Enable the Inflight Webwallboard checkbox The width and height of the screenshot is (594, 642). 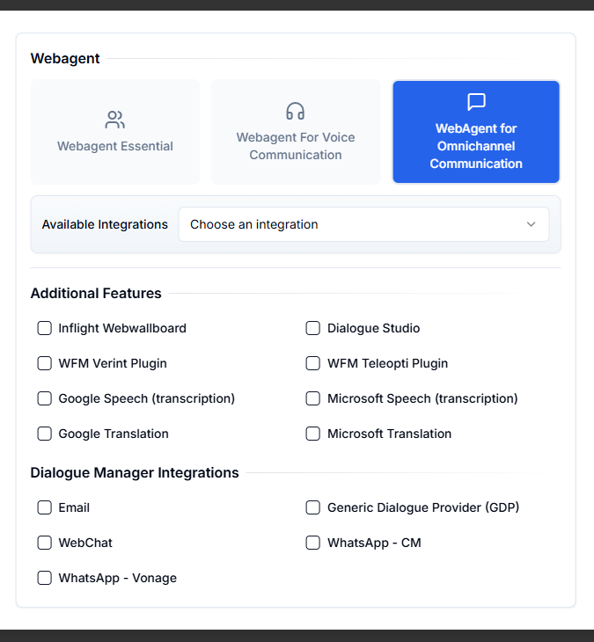point(44,328)
